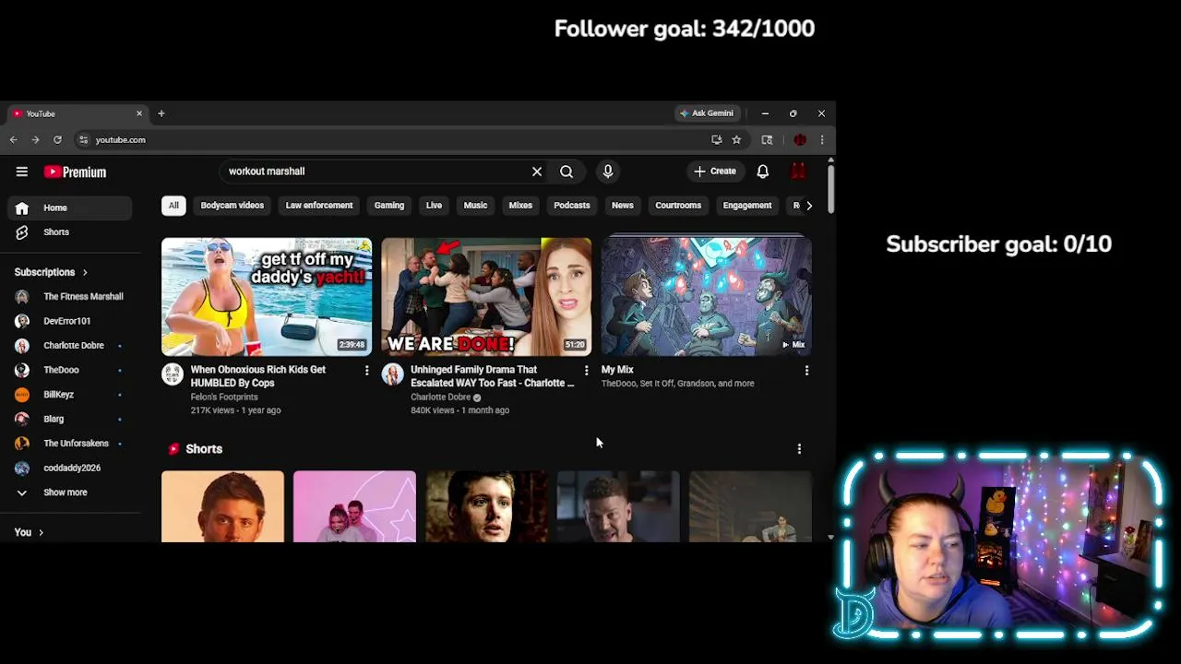Screen dimensions: 1181x664
Task: Open the account avatar menu
Action: [799, 172]
